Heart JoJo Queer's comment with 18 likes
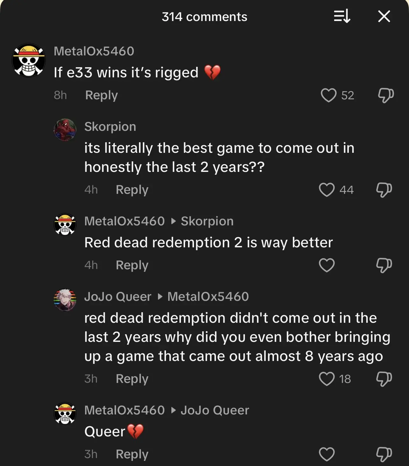This screenshot has height=466, width=409. (327, 379)
